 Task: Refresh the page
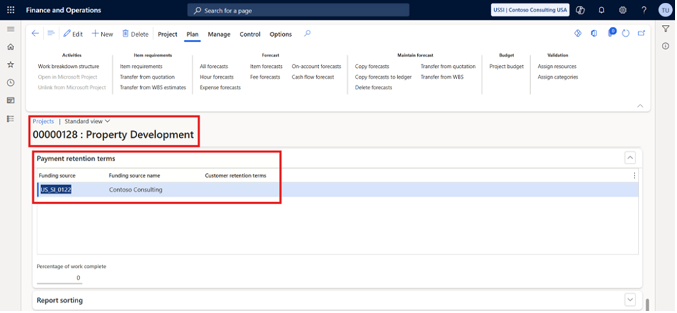point(626,33)
